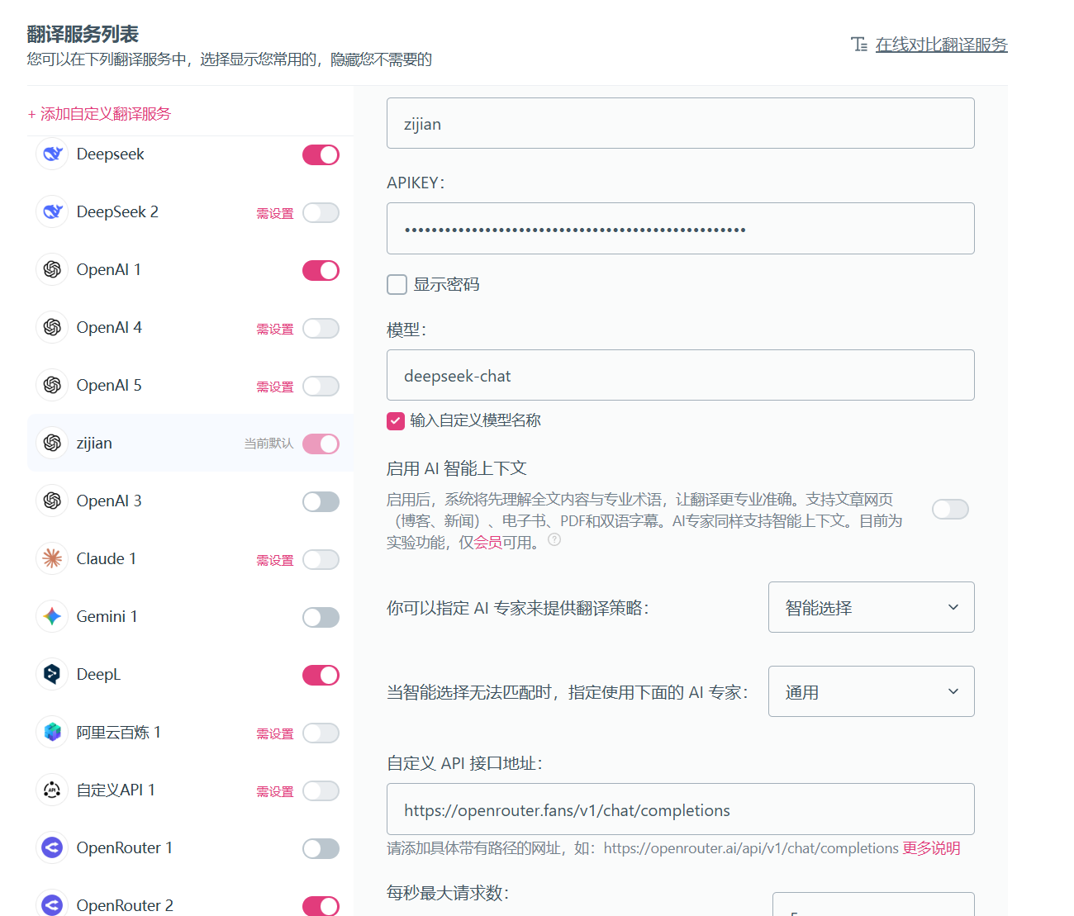Select the zijian service row label

pos(94,444)
